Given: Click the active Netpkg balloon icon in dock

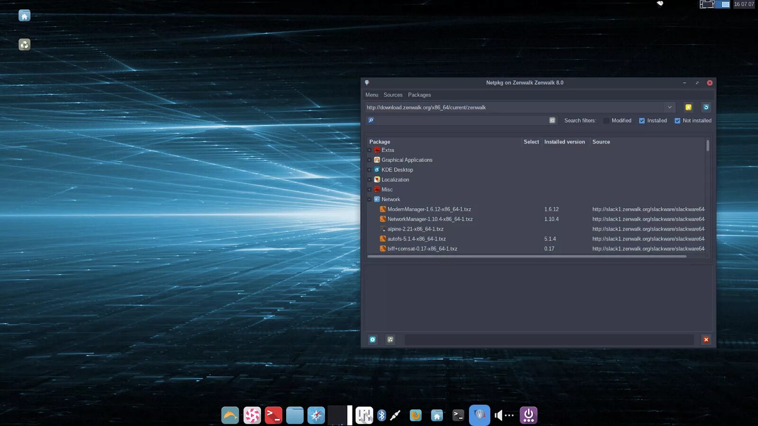Looking at the screenshot, I should pos(479,415).
